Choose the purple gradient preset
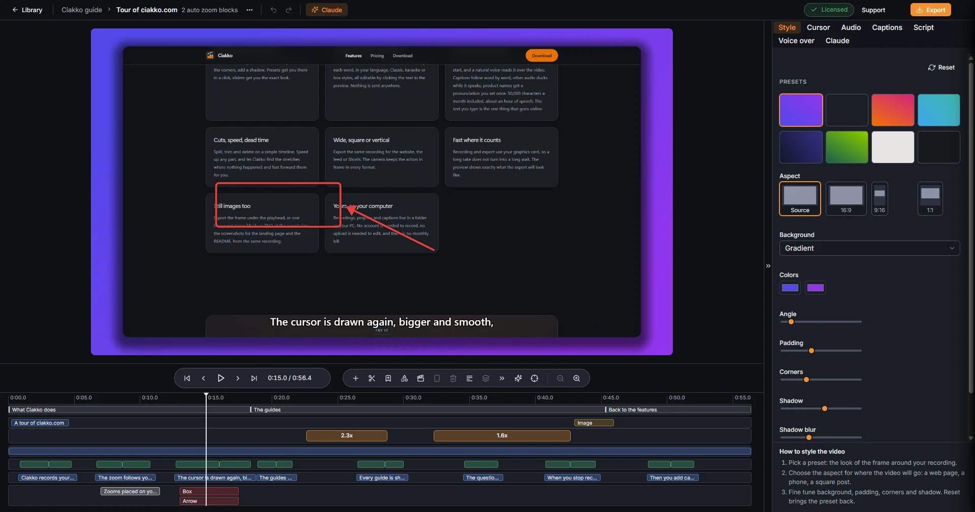The height and width of the screenshot is (512, 975). pyautogui.click(x=801, y=110)
